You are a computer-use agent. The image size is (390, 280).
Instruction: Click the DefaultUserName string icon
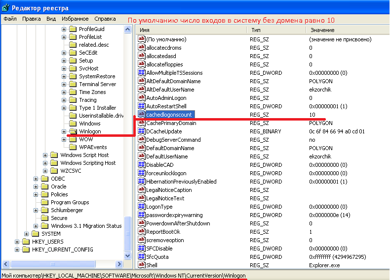(x=142, y=156)
